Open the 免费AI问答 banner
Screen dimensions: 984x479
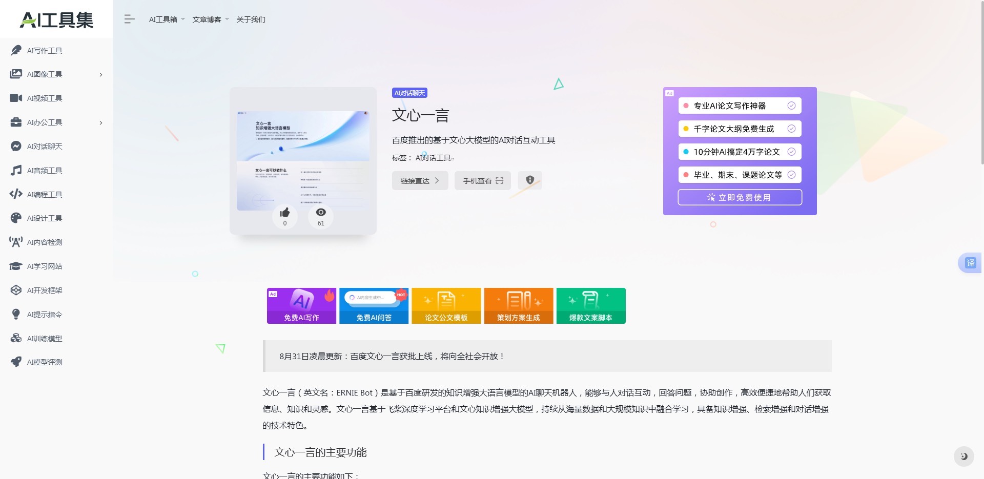374,306
